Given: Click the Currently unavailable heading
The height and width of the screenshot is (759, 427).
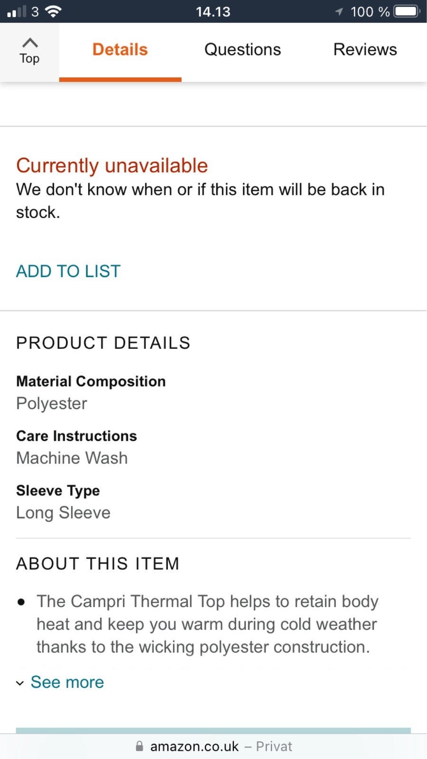Looking at the screenshot, I should (x=112, y=166).
